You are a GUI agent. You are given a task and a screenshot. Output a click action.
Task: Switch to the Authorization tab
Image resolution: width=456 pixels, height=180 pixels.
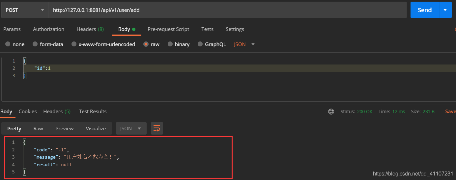point(48,29)
